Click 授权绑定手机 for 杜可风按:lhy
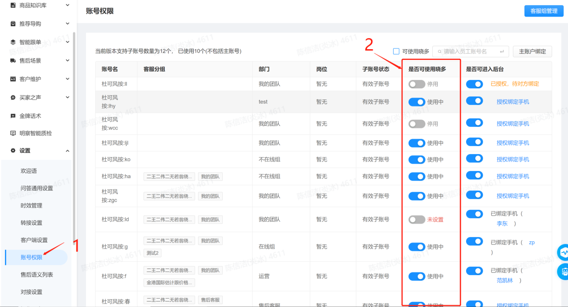 [513, 102]
